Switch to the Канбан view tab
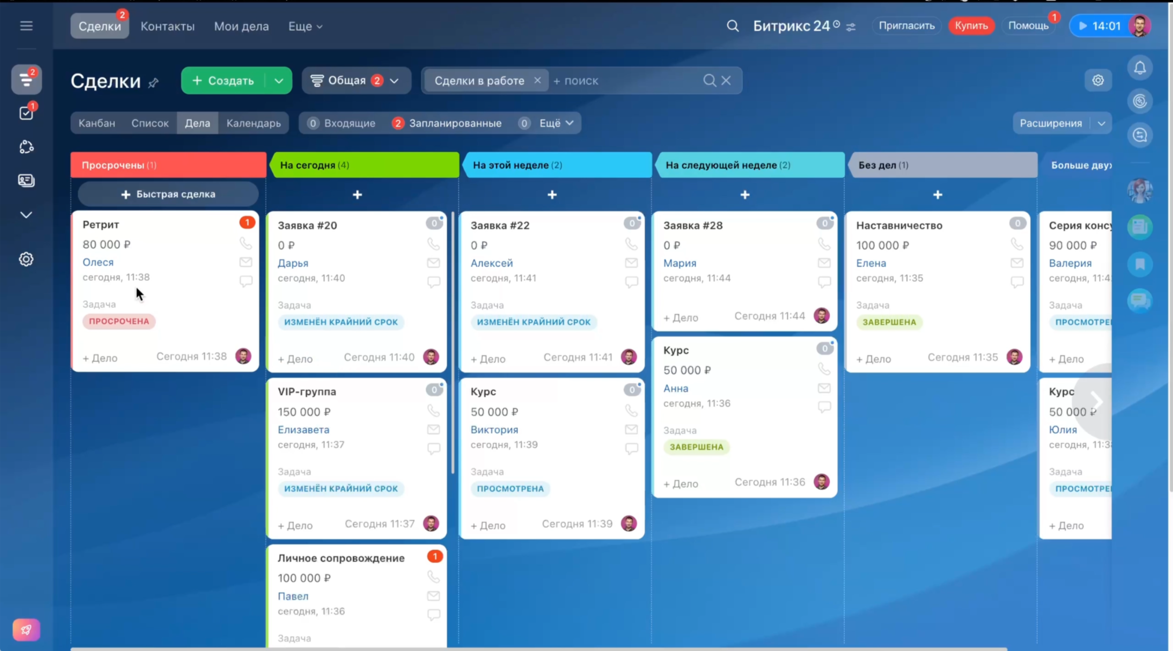 (97, 123)
